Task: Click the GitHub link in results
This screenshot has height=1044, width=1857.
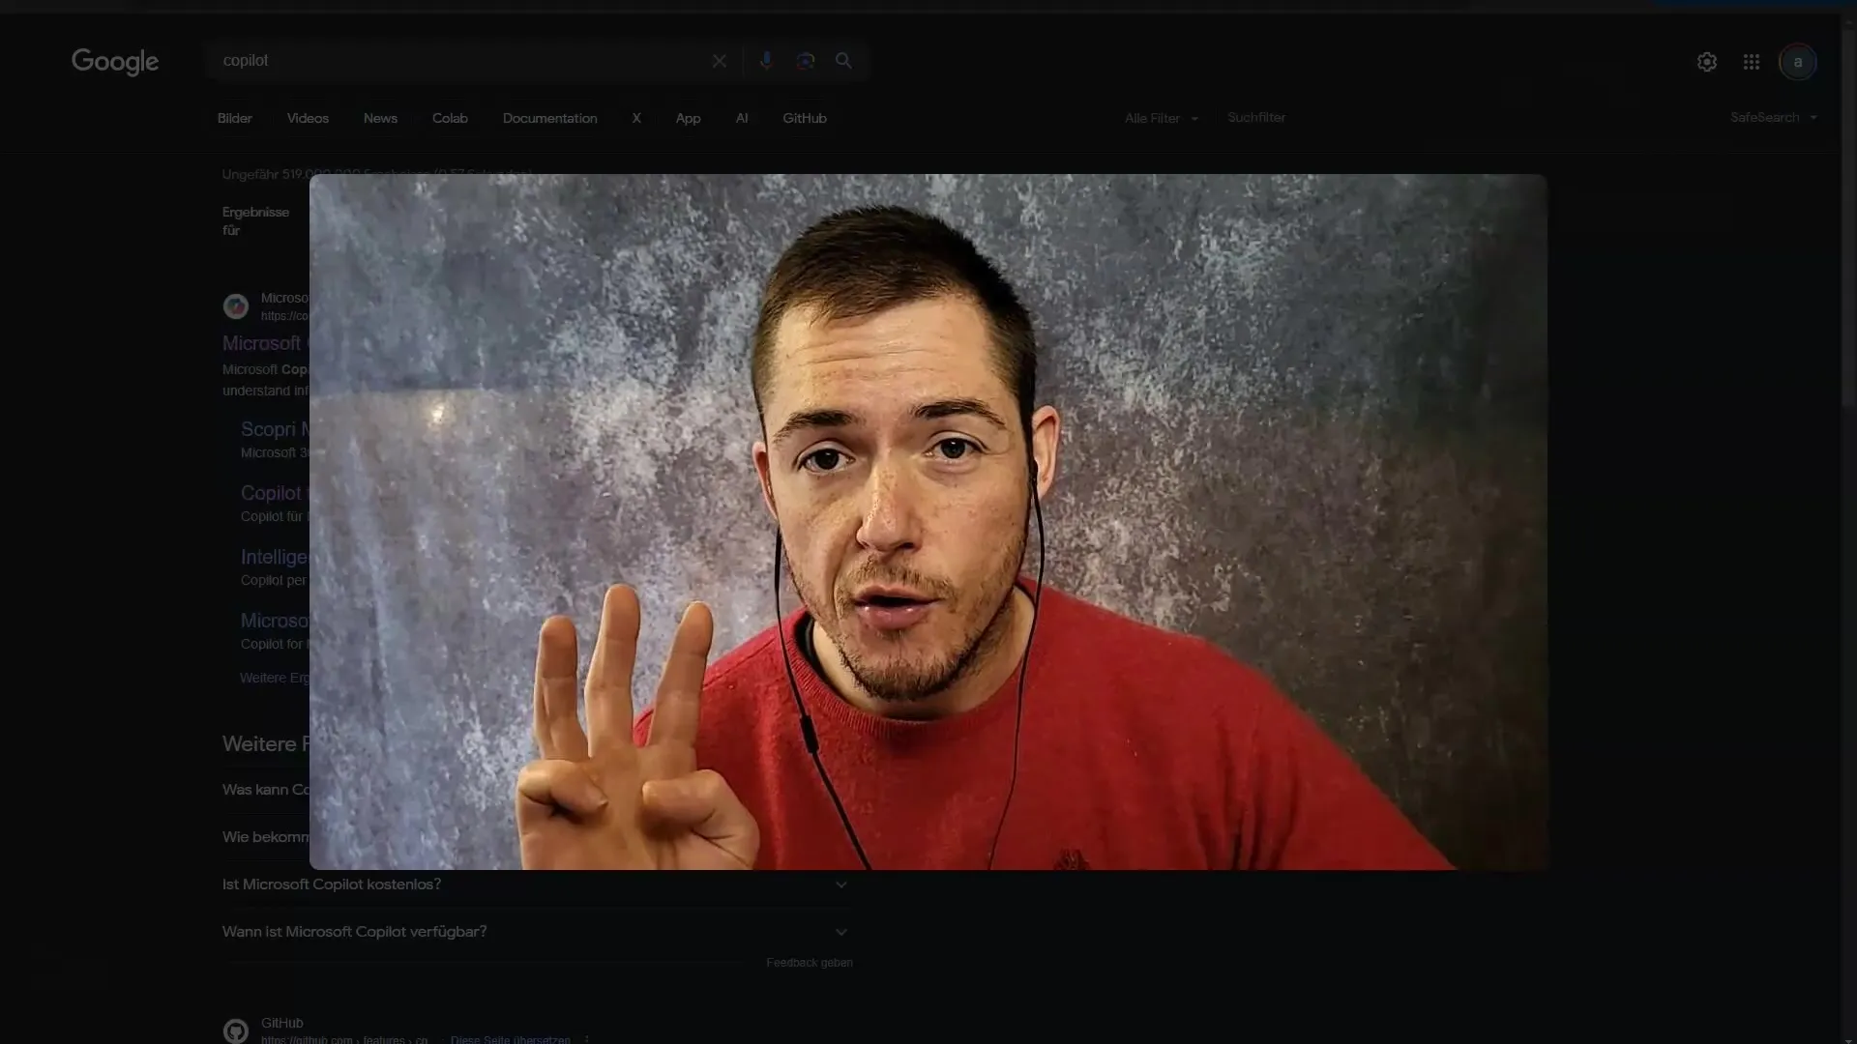Action: click(281, 1023)
